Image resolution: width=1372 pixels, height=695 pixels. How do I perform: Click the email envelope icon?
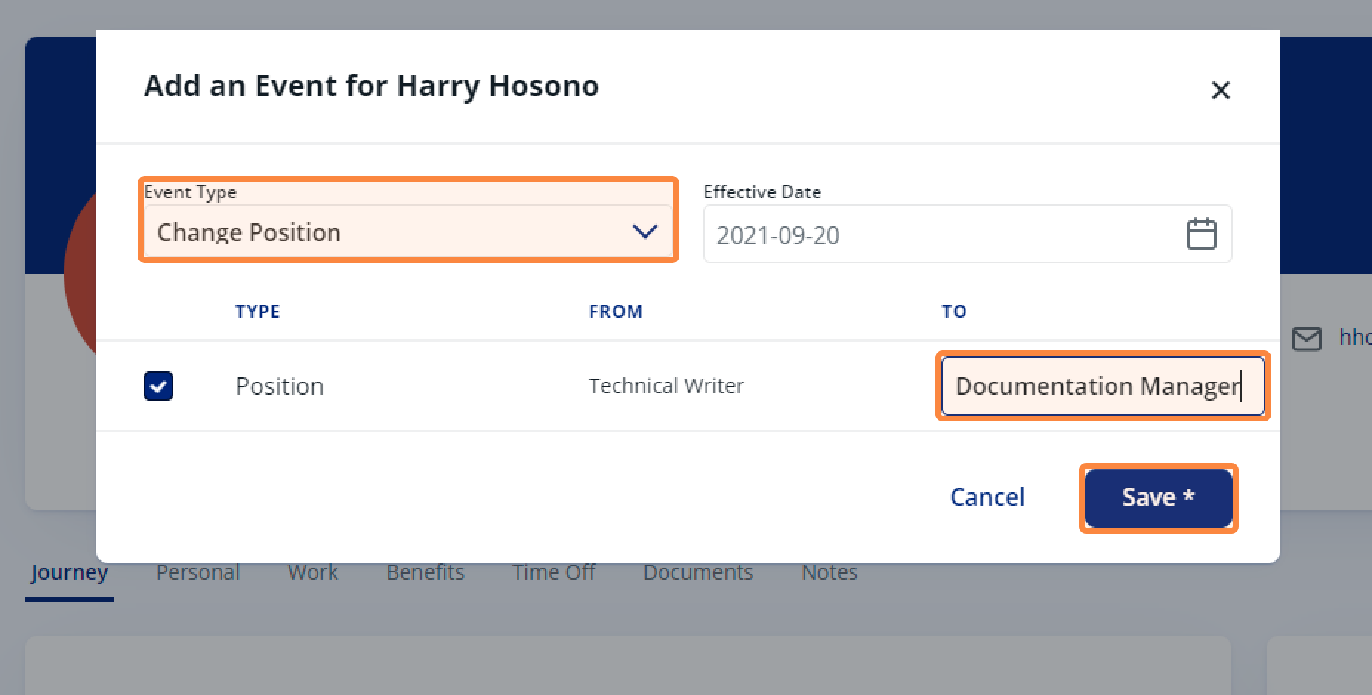1306,339
